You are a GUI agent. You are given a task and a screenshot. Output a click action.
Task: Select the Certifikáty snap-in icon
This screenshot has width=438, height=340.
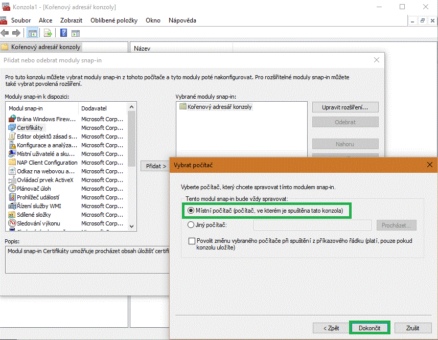click(x=12, y=128)
